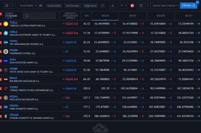Click the Al rating for FENER
This screenshot has height=133, width=201.
65,52
